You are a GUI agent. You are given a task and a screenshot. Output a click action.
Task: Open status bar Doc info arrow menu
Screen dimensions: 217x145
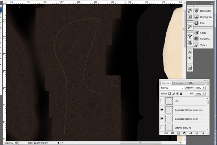click(x=59, y=143)
